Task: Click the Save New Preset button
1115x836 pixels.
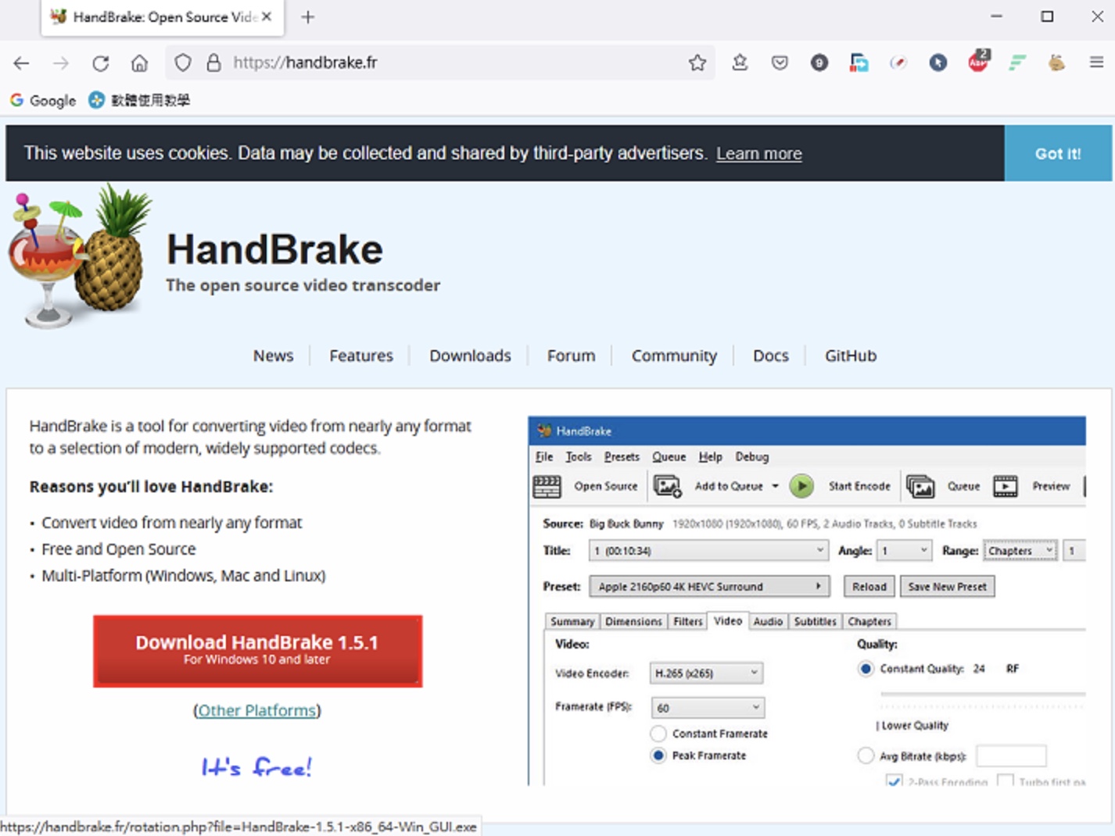Action: coord(947,587)
